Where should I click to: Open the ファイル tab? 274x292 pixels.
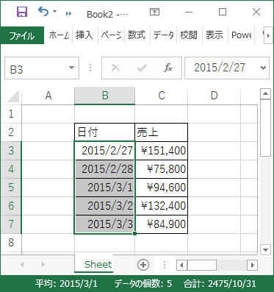pos(22,35)
